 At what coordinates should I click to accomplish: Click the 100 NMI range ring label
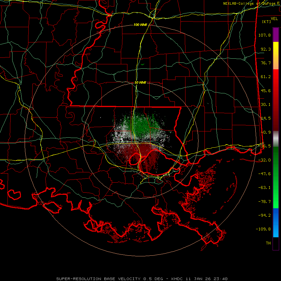click(x=140, y=25)
